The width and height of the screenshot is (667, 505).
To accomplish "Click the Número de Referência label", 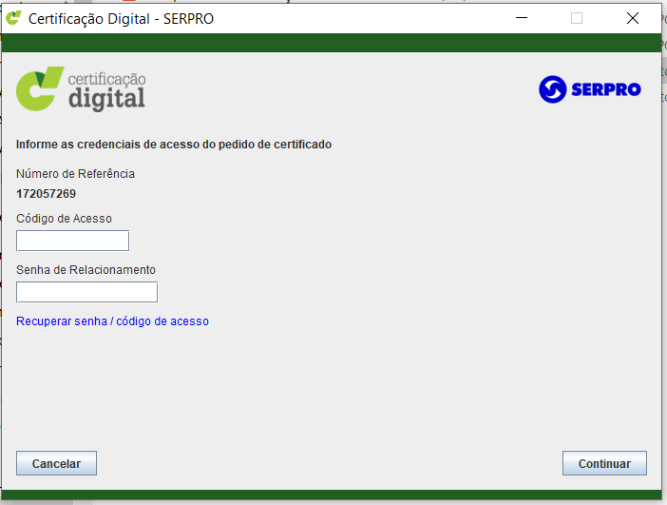I will [75, 174].
